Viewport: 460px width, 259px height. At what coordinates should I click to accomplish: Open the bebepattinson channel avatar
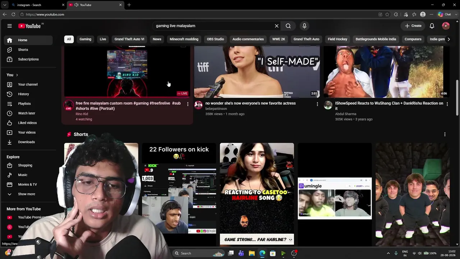pos(198,105)
